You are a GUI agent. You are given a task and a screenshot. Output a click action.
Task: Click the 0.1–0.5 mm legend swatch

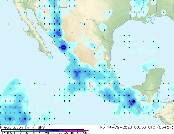click(x=5, y=130)
